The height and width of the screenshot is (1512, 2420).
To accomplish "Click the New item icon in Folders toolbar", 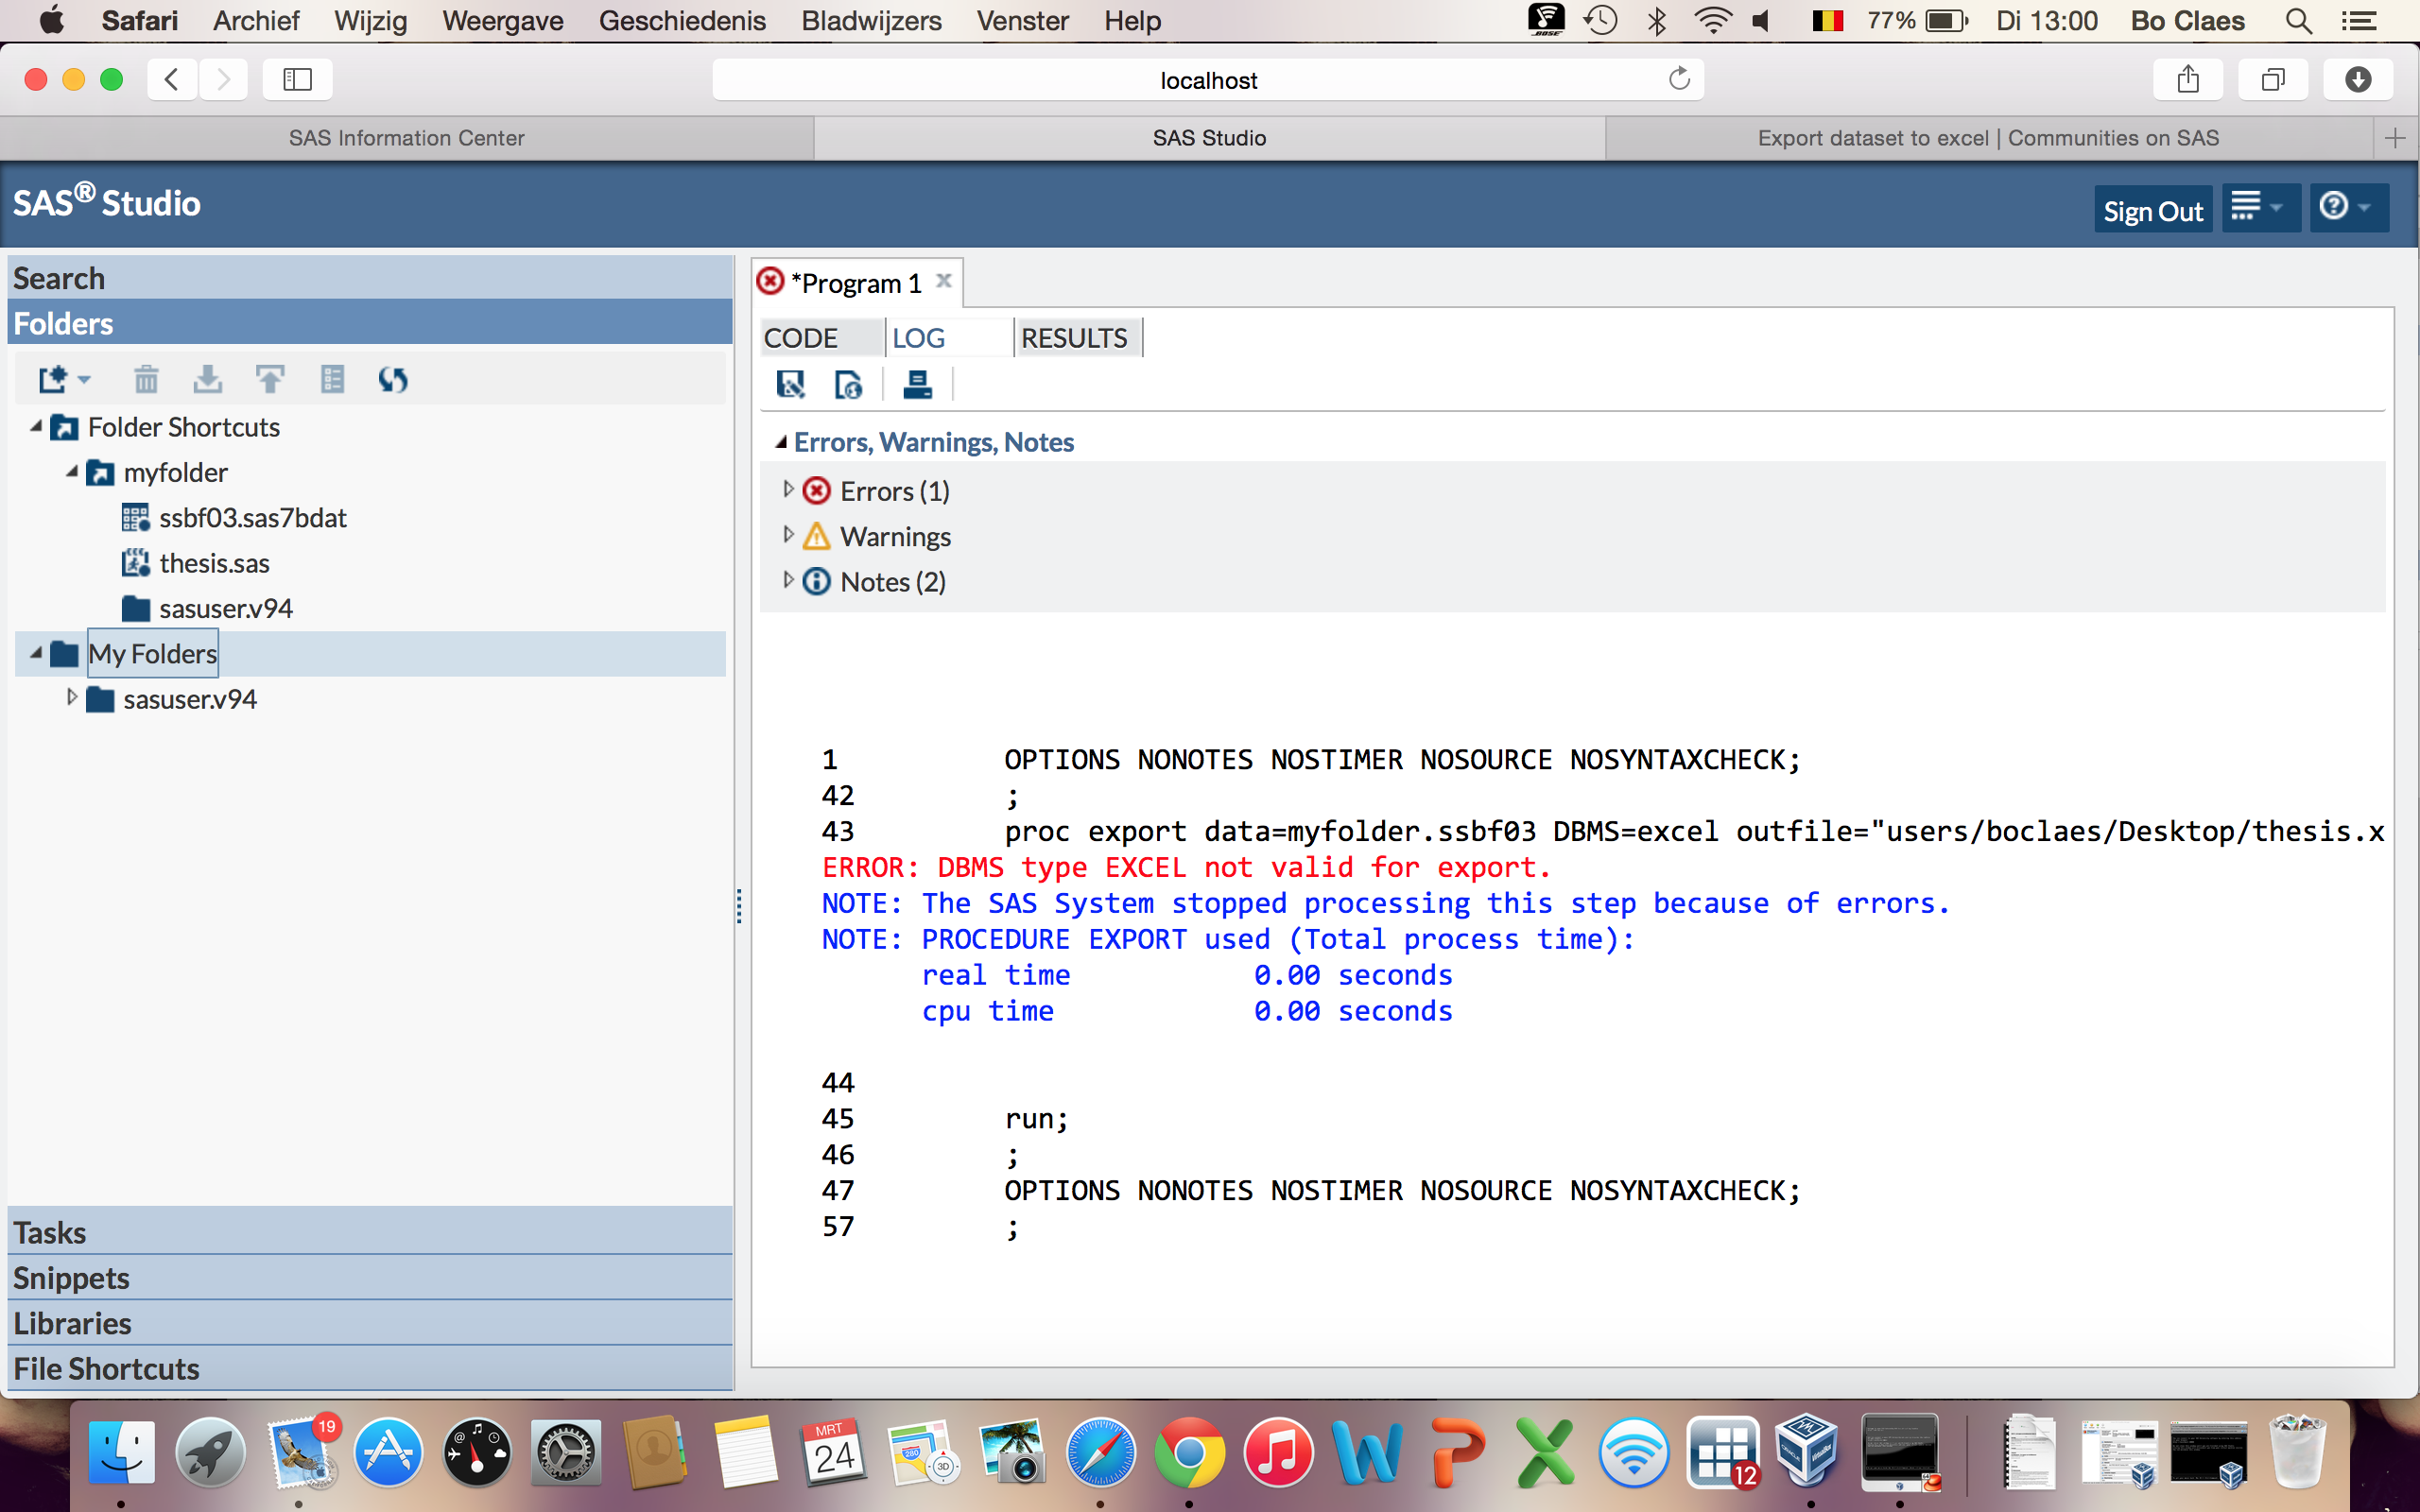I will click(x=54, y=380).
